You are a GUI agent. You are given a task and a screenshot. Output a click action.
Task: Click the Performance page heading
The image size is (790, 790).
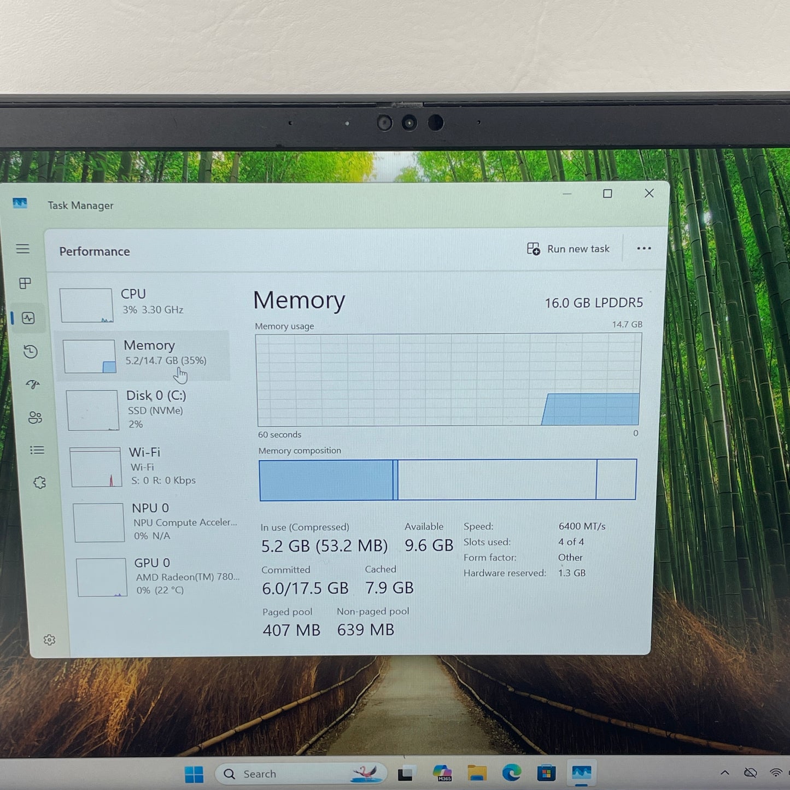click(x=95, y=251)
